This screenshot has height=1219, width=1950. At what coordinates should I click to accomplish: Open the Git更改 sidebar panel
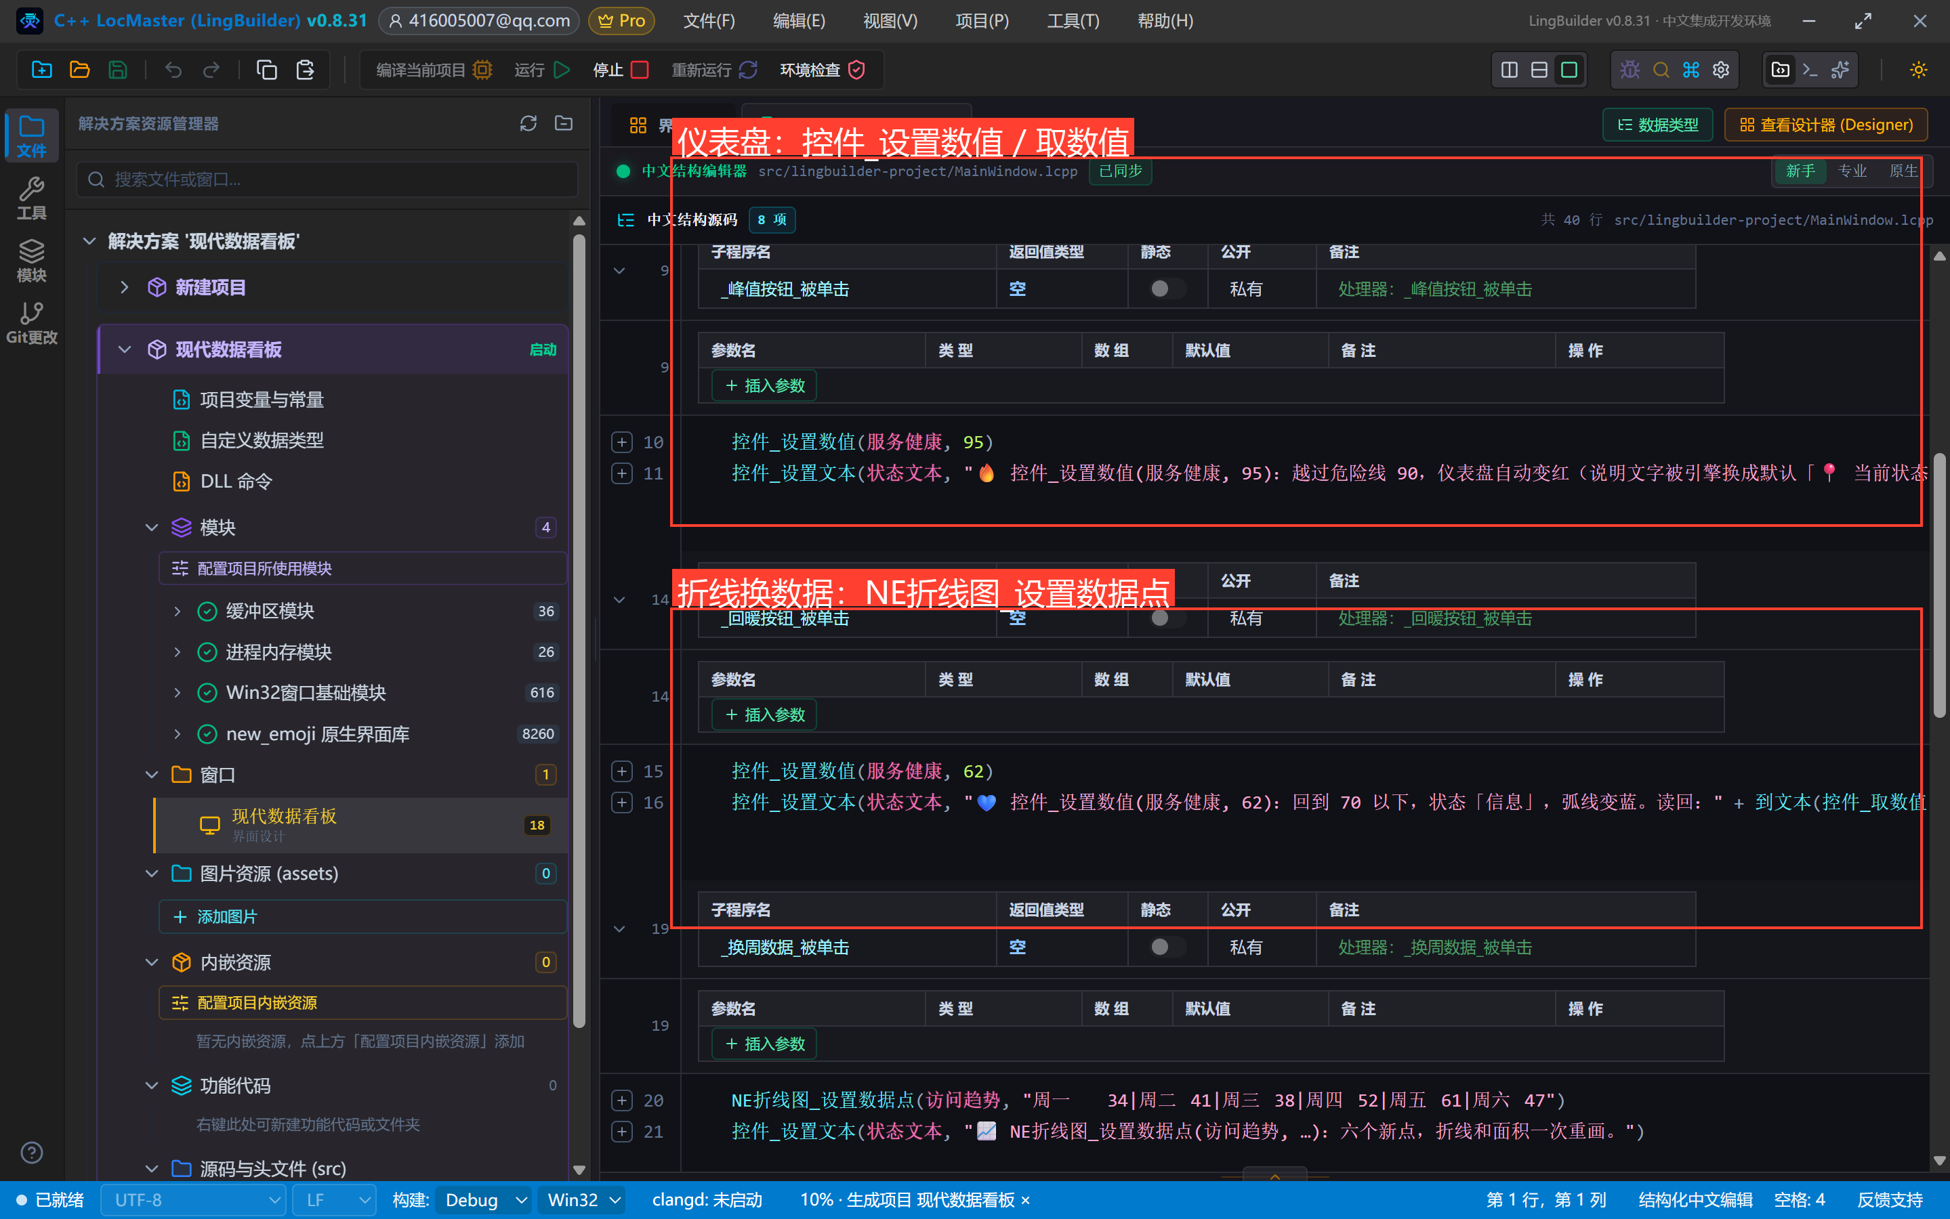[31, 322]
